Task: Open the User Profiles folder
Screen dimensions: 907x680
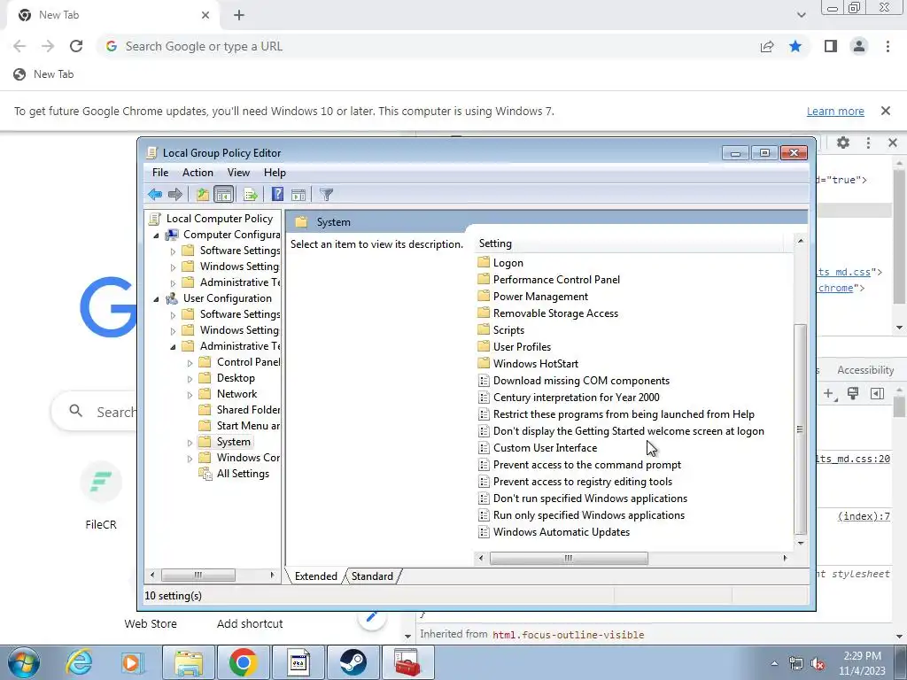Action: [x=522, y=346]
